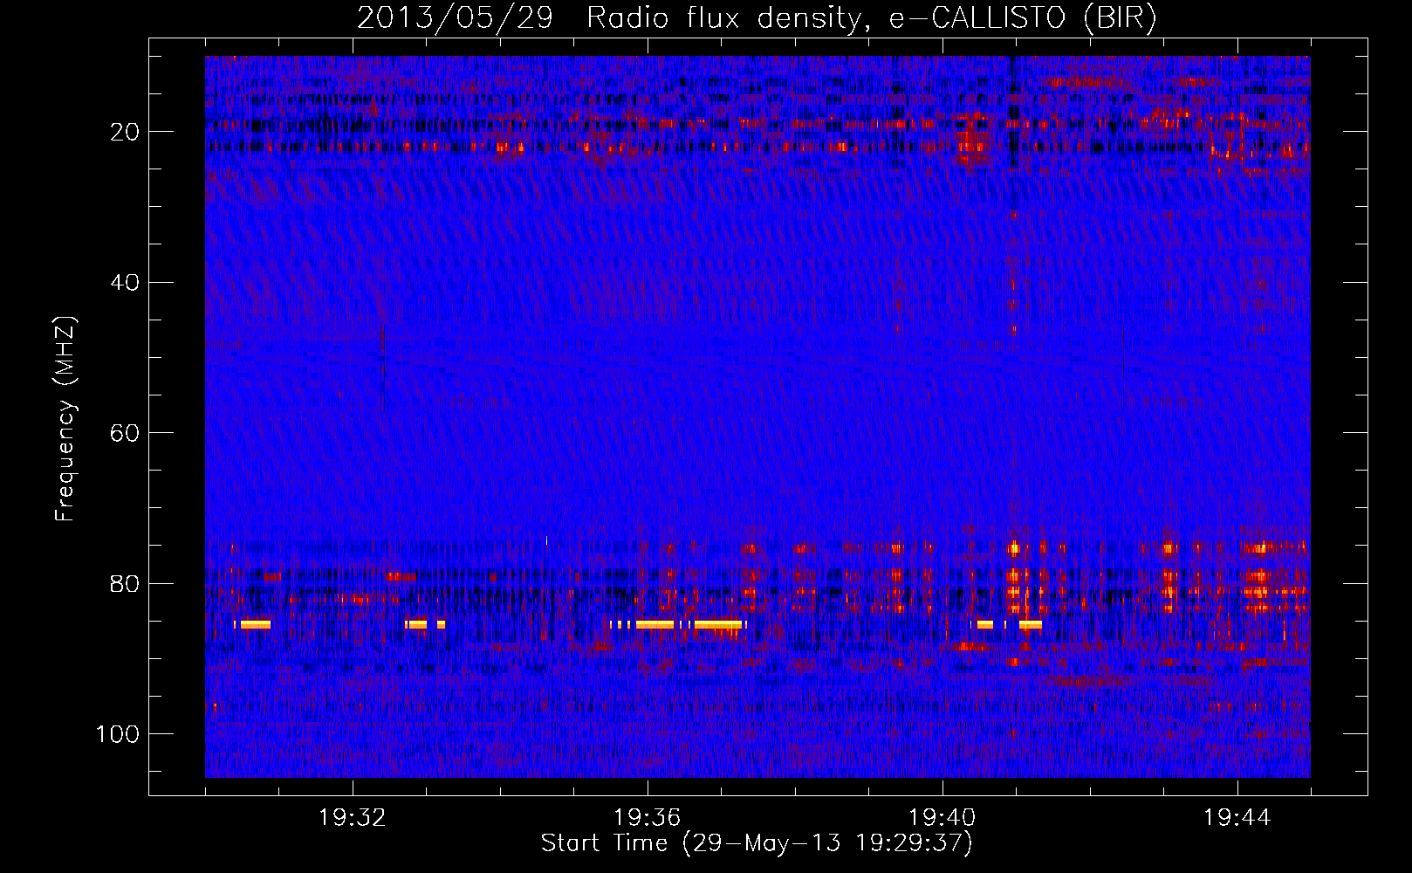Click the 19:44 time tick label
This screenshot has height=873, width=1412.
(x=1237, y=818)
